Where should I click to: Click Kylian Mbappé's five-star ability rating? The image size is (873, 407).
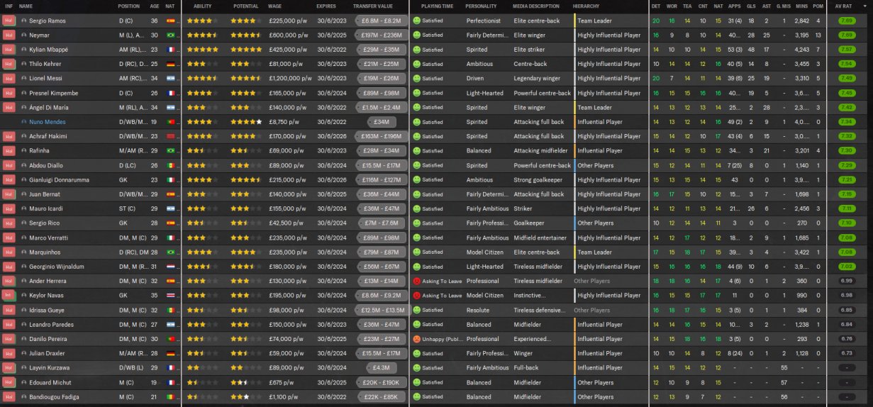pyautogui.click(x=203, y=50)
